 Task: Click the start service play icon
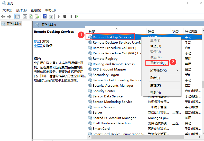pos(59,16)
